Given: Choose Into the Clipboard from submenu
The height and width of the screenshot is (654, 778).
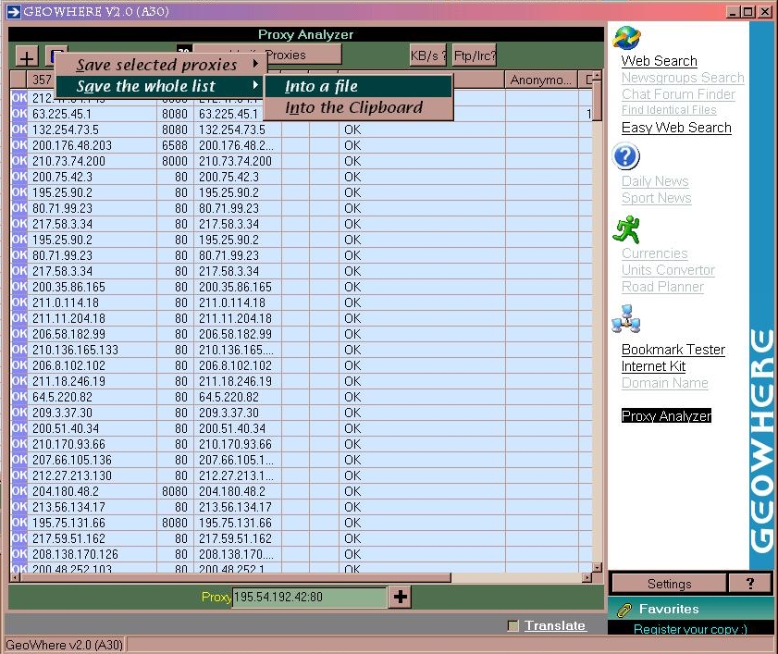Looking at the screenshot, I should [x=358, y=107].
